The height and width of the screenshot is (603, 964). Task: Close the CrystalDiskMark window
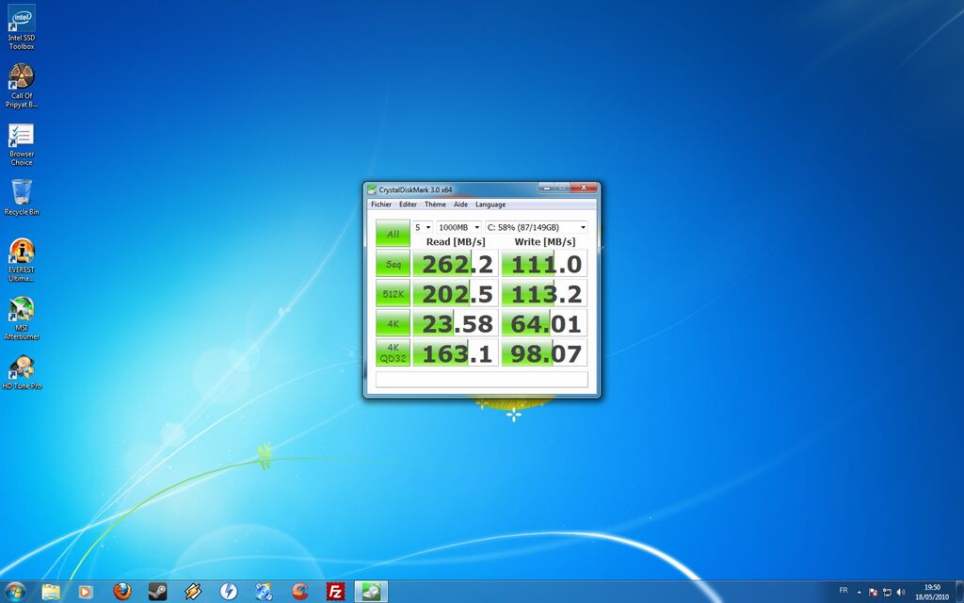[x=584, y=187]
